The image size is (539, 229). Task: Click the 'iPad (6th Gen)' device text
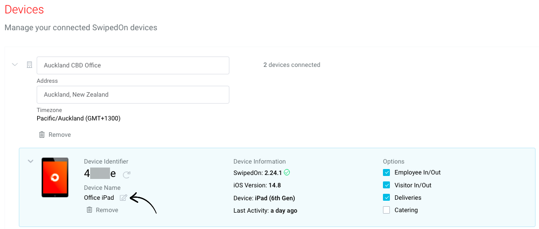(275, 198)
